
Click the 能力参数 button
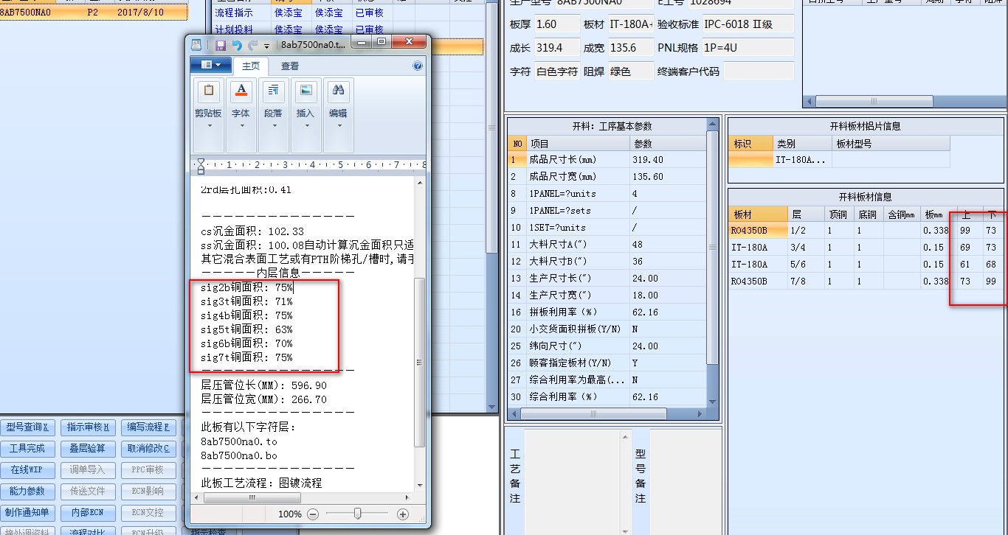(27, 491)
